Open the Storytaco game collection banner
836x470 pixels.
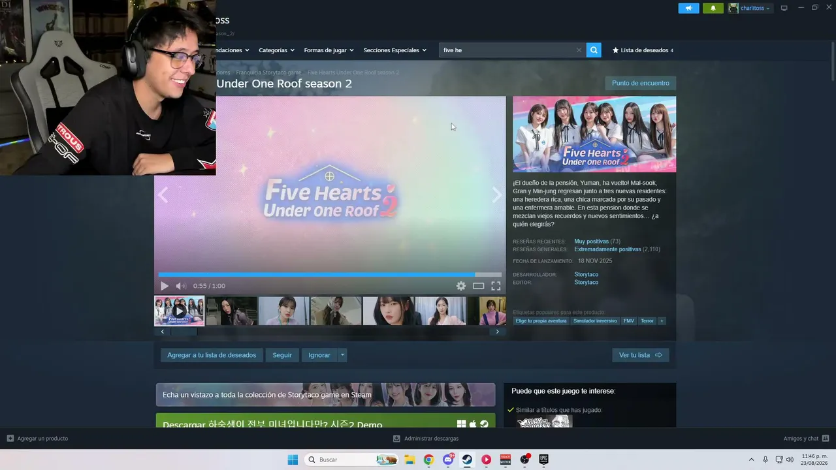coord(325,395)
